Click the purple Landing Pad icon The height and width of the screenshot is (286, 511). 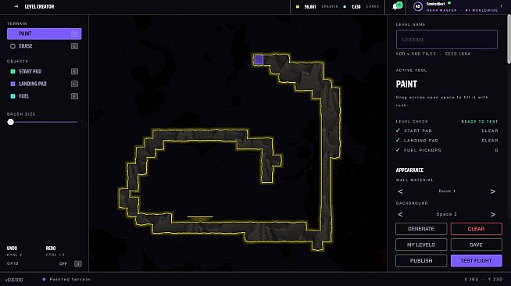13,84
